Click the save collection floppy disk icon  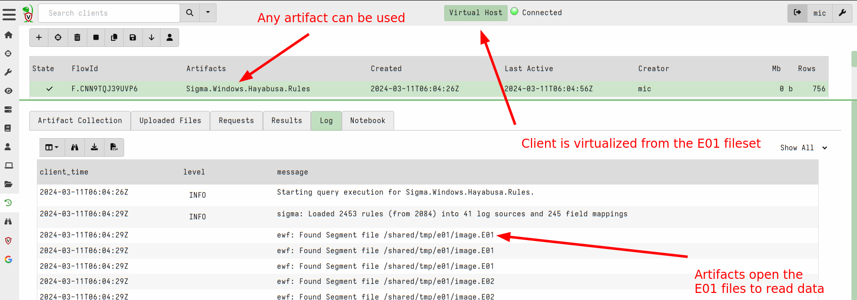(133, 38)
